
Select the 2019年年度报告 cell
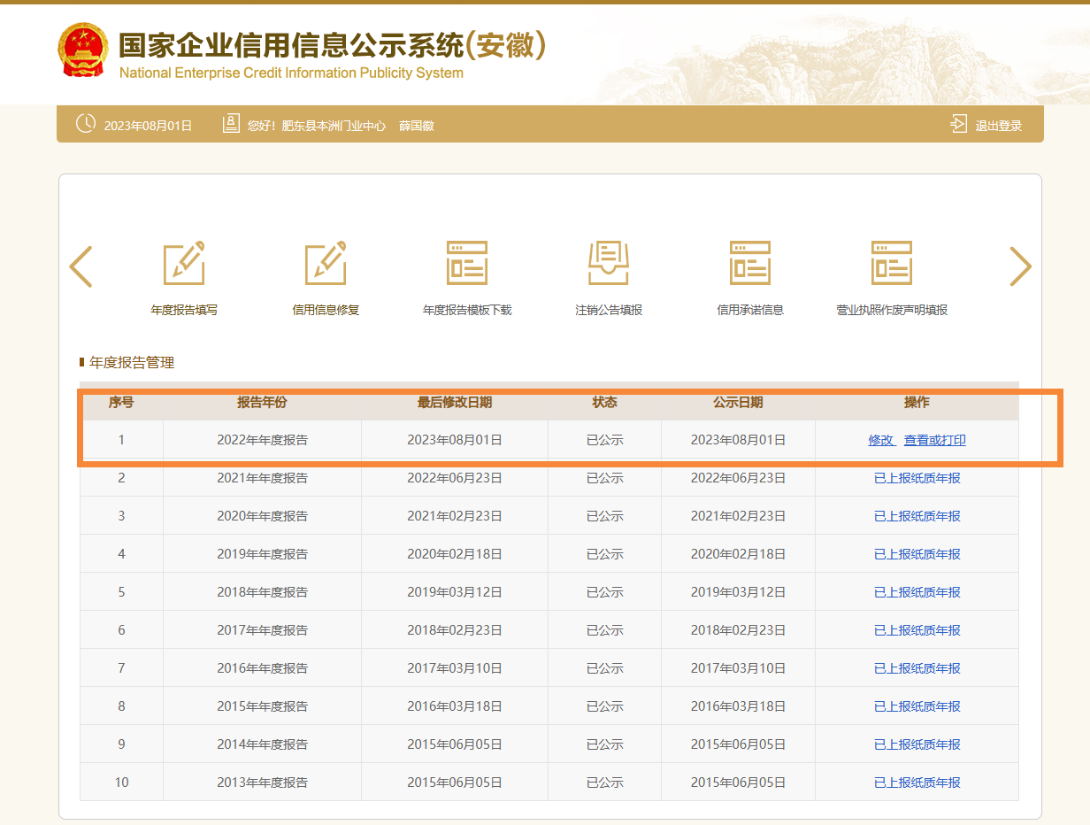(x=262, y=554)
